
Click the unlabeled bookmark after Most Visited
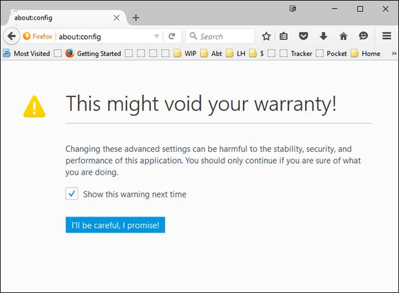click(58, 53)
